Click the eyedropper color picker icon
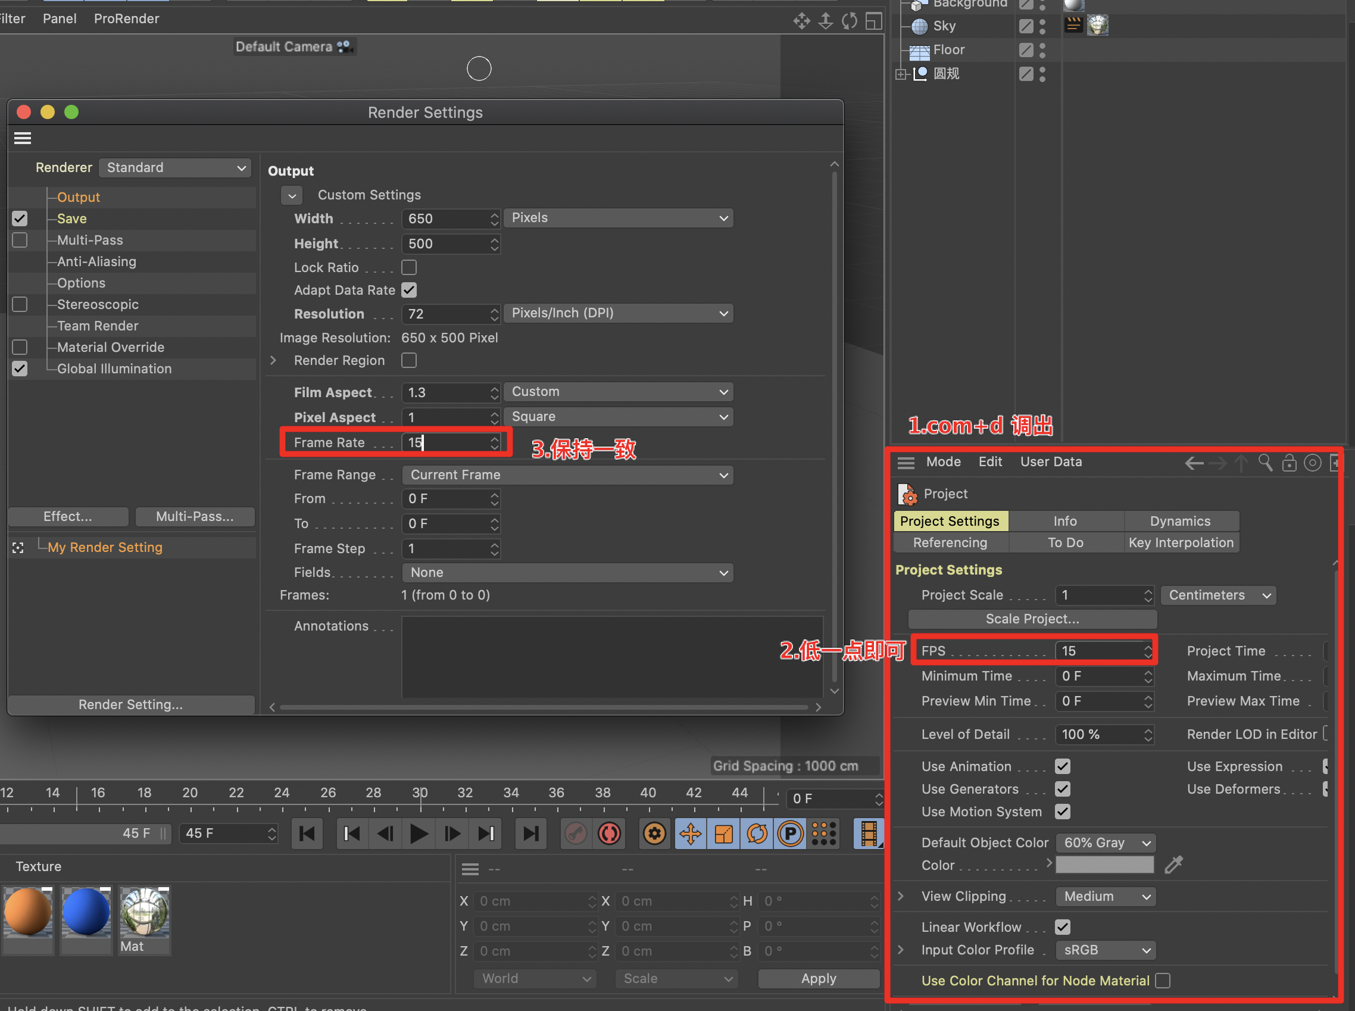The width and height of the screenshot is (1355, 1011). coord(1173,865)
